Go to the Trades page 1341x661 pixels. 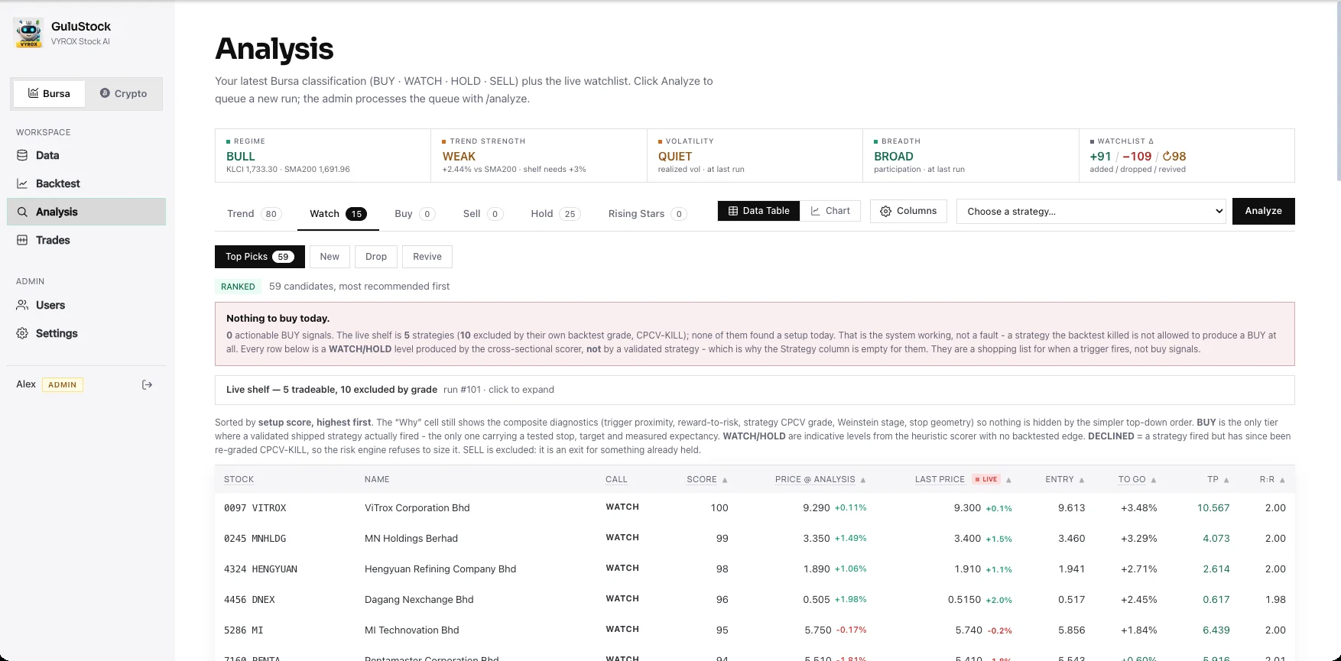tap(86, 240)
